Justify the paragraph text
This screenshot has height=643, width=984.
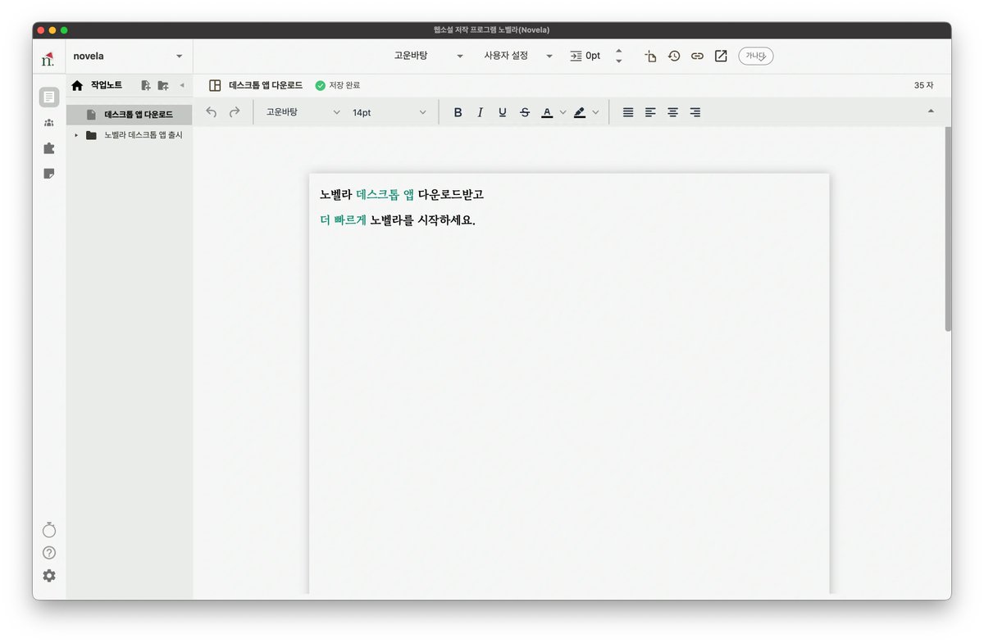coord(628,112)
